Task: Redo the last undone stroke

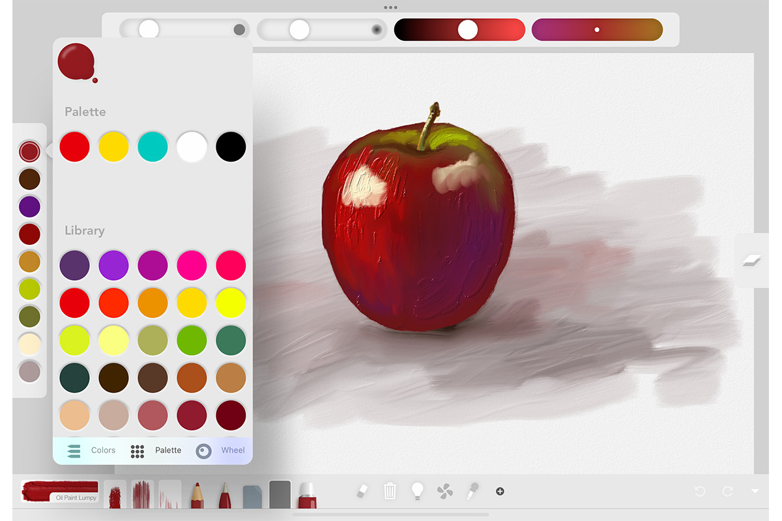Action: click(x=728, y=491)
